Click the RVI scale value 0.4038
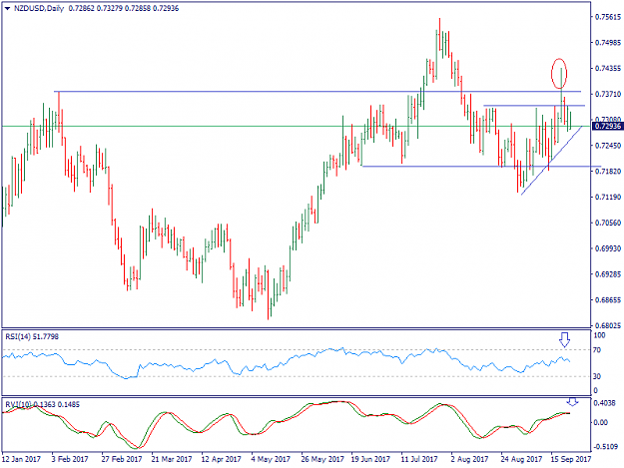The image size is (624, 468). pyautogui.click(x=604, y=403)
